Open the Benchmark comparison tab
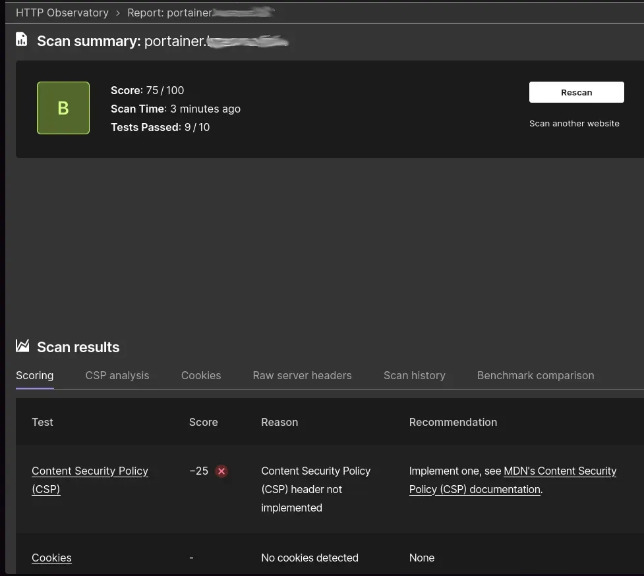 536,375
